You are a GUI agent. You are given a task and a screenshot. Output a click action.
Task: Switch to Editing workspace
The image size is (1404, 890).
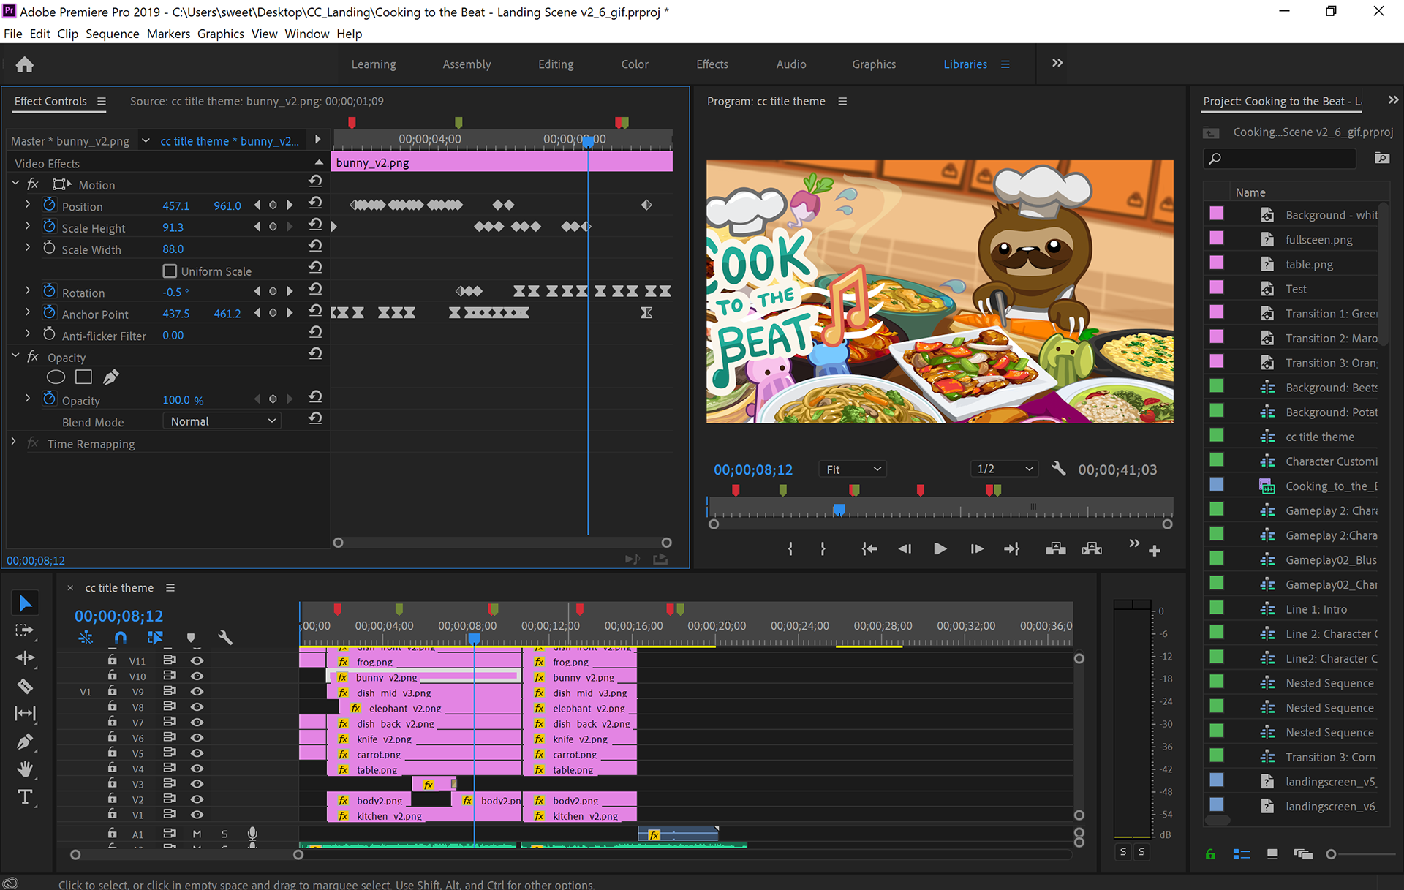click(x=556, y=64)
